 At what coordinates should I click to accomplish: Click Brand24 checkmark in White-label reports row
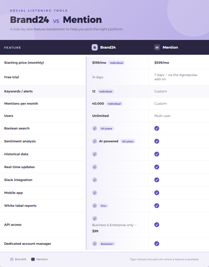(x=95, y=206)
